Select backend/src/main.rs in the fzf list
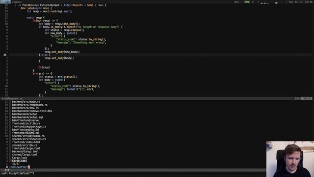This screenshot has width=314, height=177. (26, 102)
